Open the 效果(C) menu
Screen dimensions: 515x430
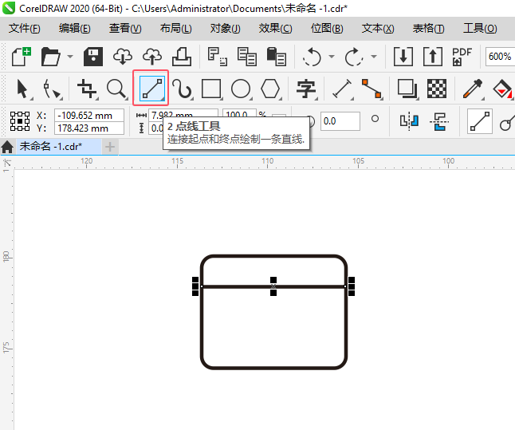pos(275,28)
